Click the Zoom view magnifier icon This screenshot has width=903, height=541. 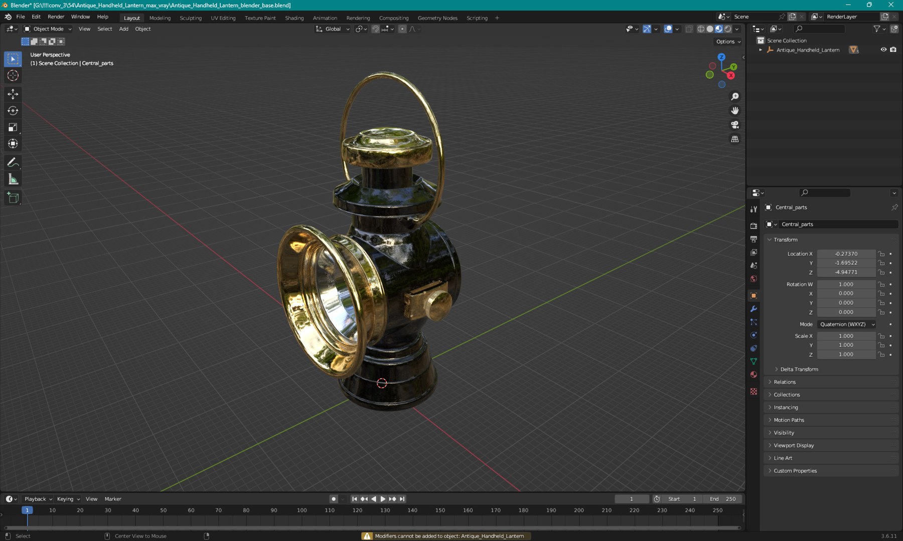pos(735,96)
